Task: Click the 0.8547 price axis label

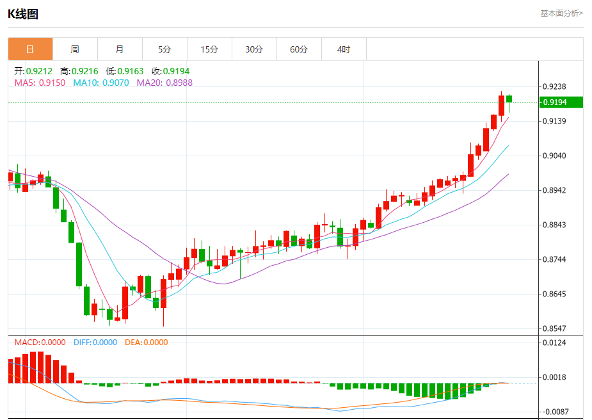Action: pos(554,328)
